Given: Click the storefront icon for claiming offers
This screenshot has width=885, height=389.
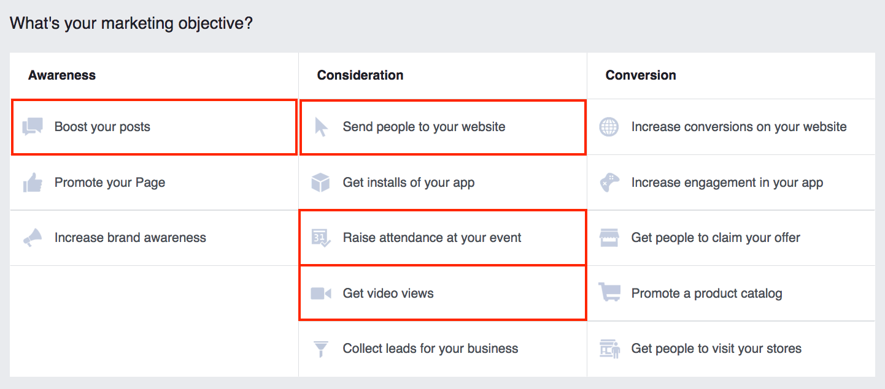Looking at the screenshot, I should (609, 238).
